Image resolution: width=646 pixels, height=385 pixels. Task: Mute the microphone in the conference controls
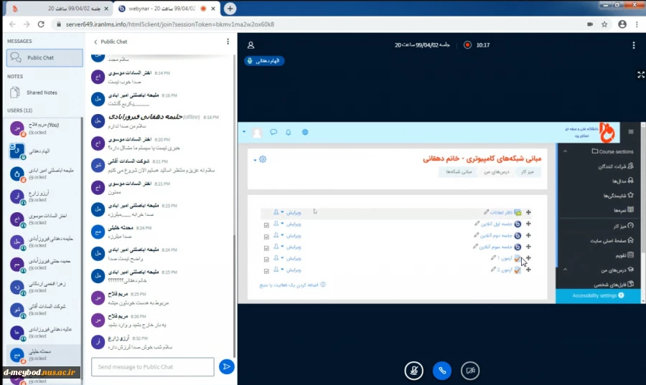coord(413,371)
